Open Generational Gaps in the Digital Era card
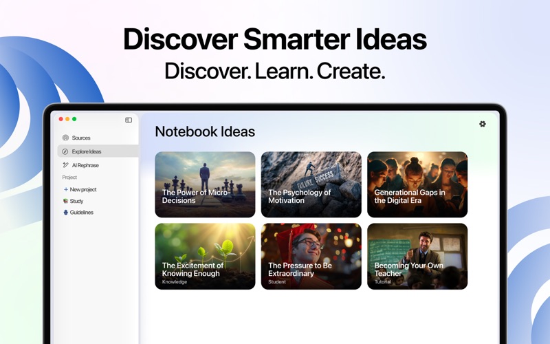The height and width of the screenshot is (344, 550). tap(417, 184)
